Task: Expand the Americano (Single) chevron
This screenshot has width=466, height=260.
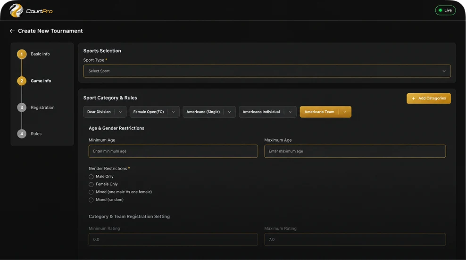Action: click(229, 112)
